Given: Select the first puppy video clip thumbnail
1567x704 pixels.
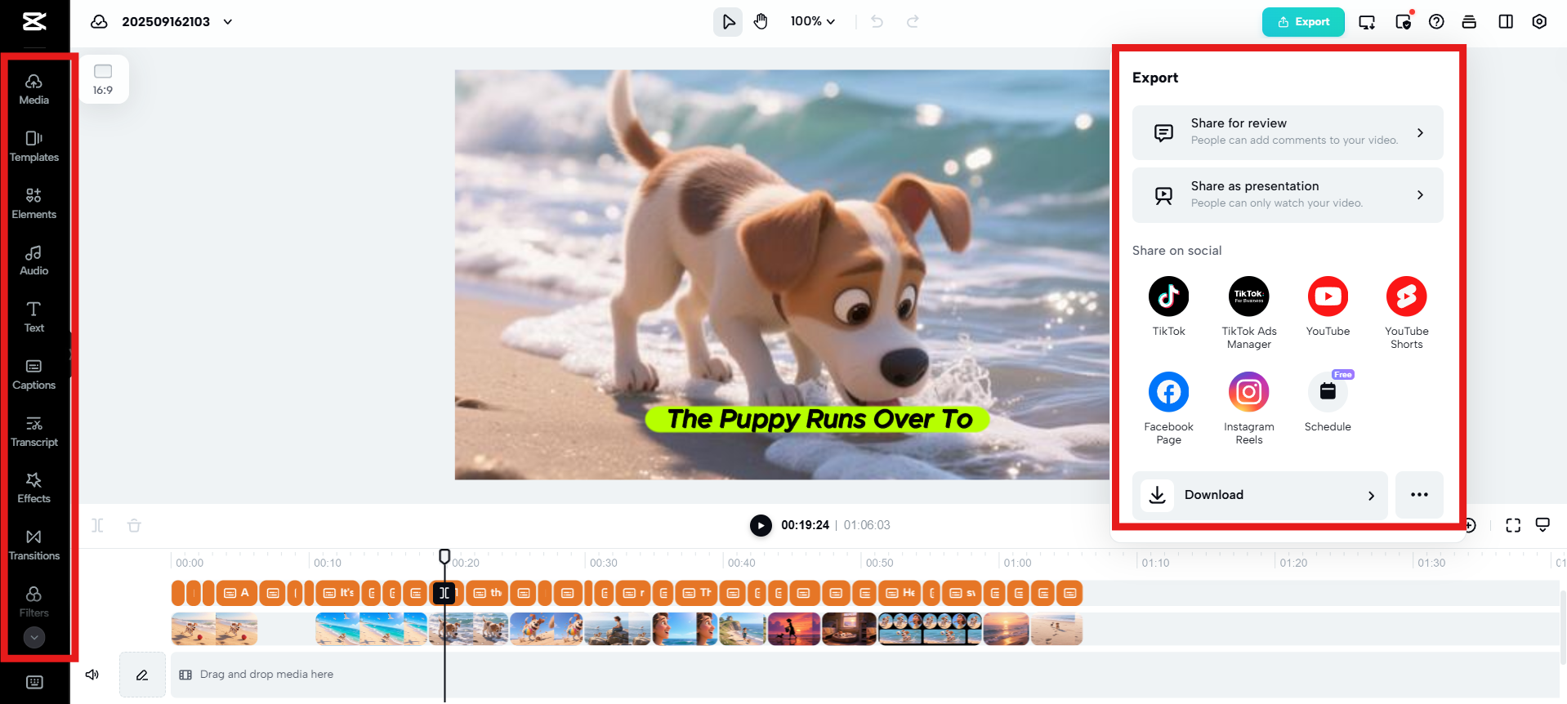Looking at the screenshot, I should click(x=214, y=629).
